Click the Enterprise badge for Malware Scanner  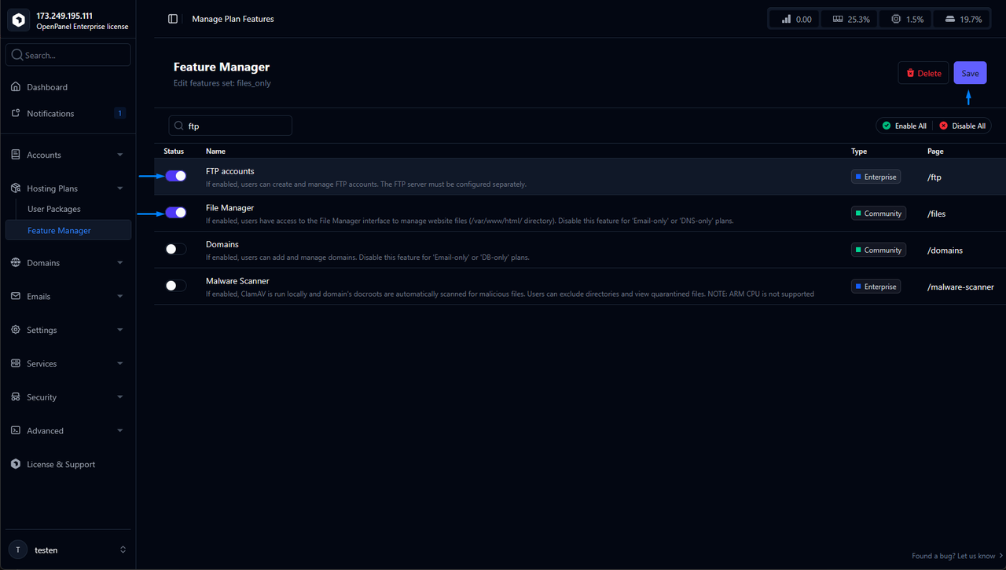[x=876, y=287]
